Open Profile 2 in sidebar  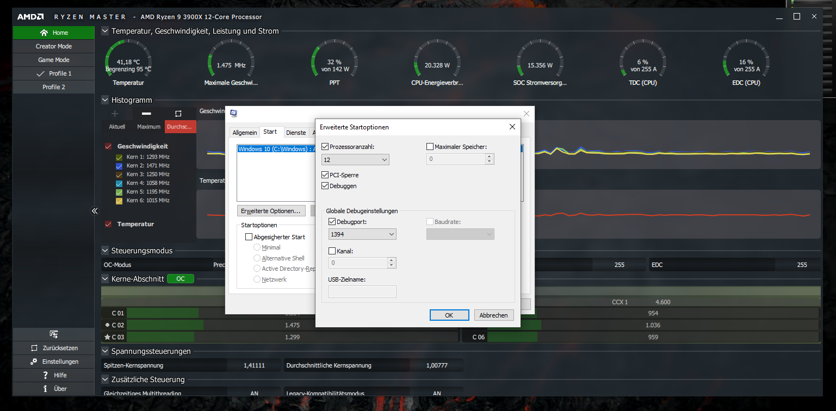(53, 87)
